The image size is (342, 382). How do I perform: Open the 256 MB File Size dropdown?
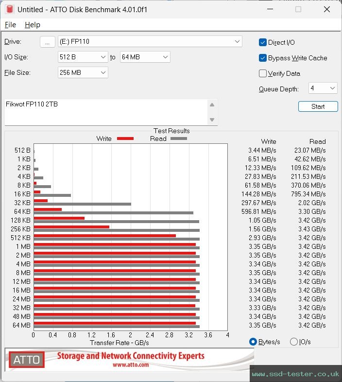coord(83,72)
